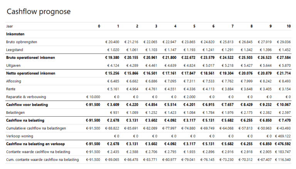
Task: Select Rente value '€ 5.161'
Action: point(113,89)
